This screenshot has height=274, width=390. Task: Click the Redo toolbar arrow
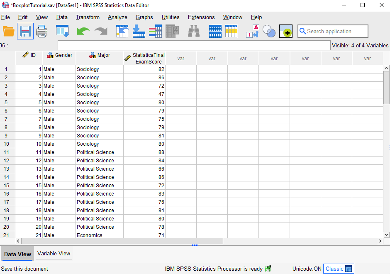click(x=100, y=31)
